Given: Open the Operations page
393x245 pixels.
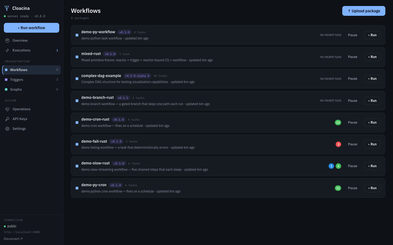Looking at the screenshot, I should [31, 109].
